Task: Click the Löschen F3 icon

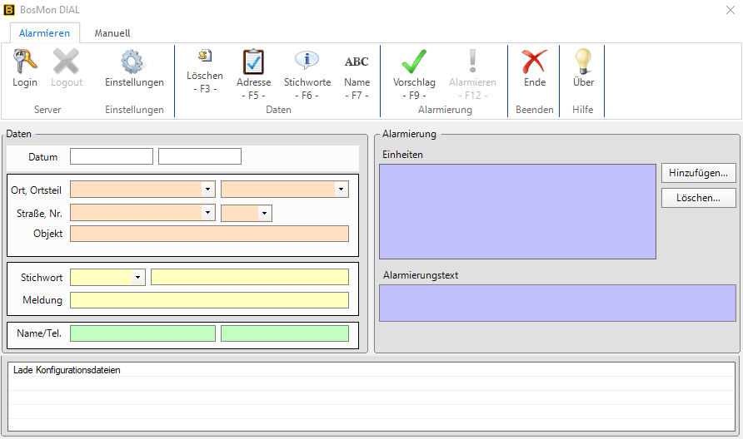Action: tap(204, 57)
